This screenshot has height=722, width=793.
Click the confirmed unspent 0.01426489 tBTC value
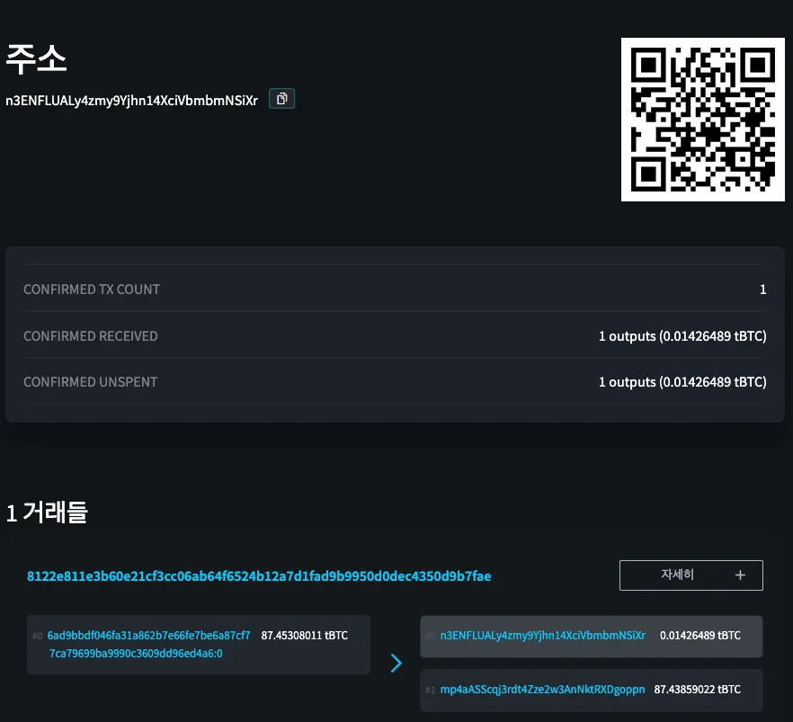pos(682,382)
